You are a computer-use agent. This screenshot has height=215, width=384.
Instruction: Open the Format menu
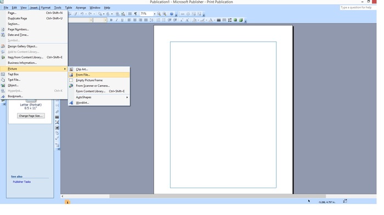click(46, 8)
